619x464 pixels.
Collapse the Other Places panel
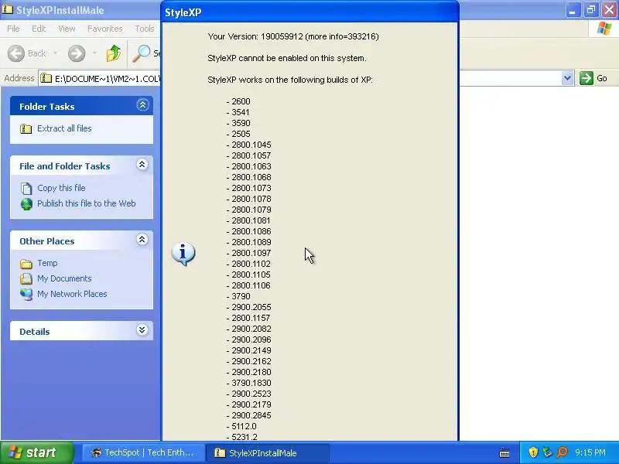point(142,240)
